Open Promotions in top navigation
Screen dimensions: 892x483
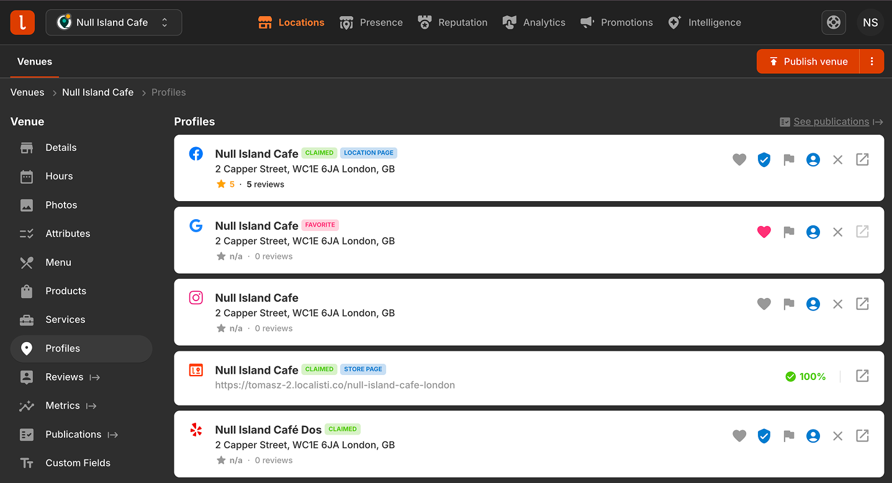tap(616, 22)
